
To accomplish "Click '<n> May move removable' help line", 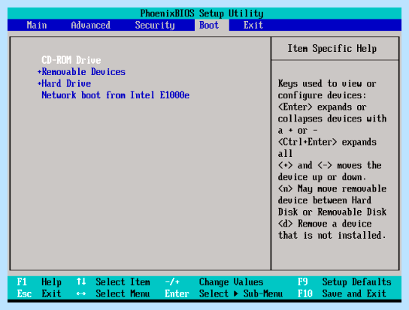I will 332,188.
